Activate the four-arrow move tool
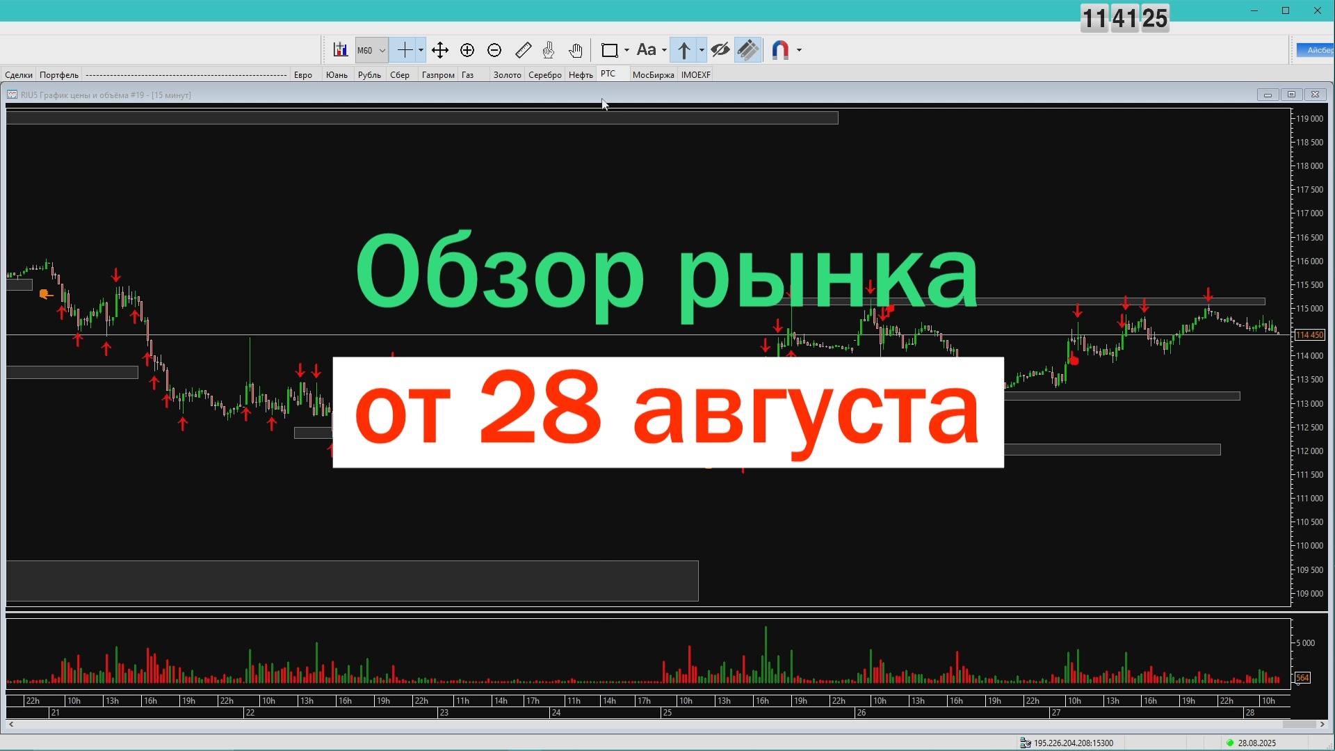This screenshot has width=1335, height=751. tap(439, 50)
